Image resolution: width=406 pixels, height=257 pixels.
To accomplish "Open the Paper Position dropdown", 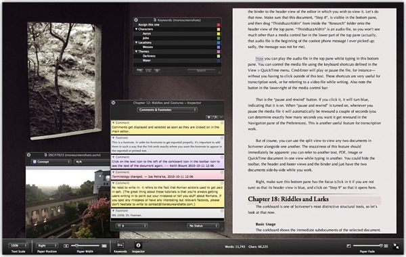I will 47,246.
